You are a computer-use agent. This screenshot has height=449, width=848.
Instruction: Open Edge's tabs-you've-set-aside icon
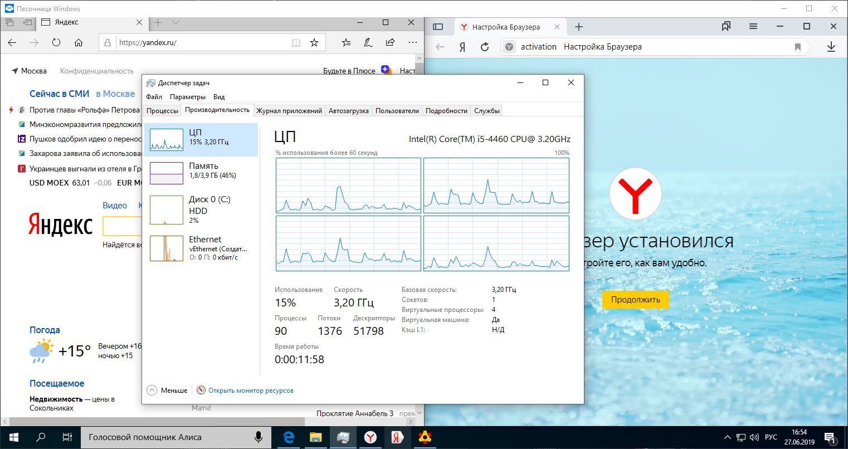pos(9,22)
